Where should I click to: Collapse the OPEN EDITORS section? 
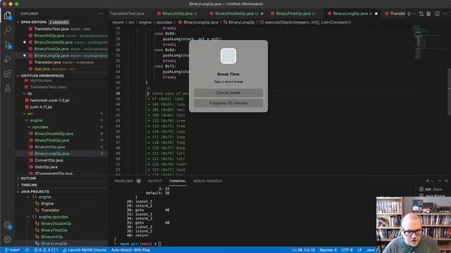[33, 22]
